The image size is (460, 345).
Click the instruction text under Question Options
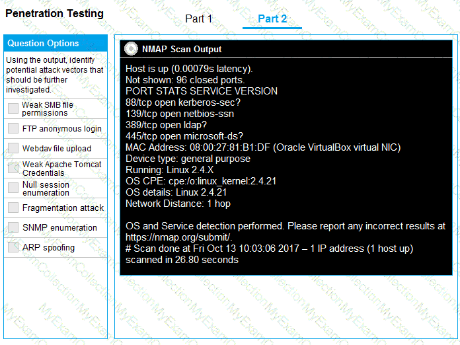(x=54, y=75)
